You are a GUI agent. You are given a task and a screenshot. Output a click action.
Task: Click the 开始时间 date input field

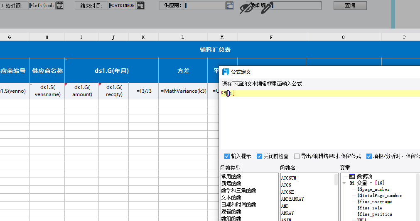42,5
